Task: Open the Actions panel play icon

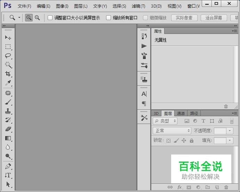Action: coord(144,46)
